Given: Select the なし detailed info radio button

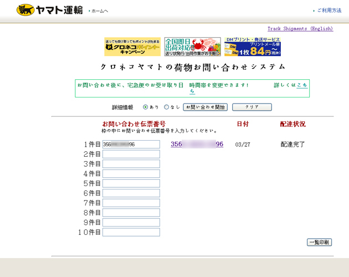Looking at the screenshot, I should click(x=166, y=107).
